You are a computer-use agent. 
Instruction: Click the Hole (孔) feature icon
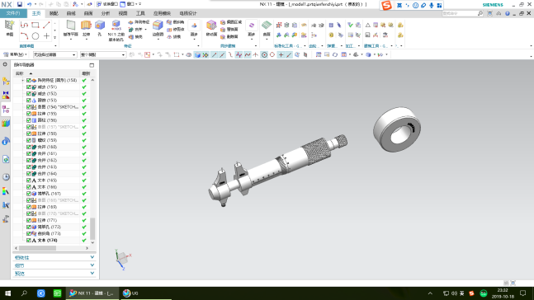click(99, 26)
